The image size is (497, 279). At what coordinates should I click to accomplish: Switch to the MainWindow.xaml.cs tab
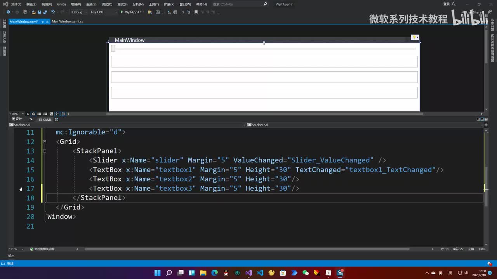pyautogui.click(x=67, y=21)
